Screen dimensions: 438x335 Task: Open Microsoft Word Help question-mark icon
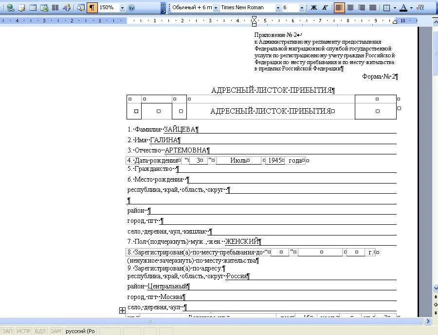(x=131, y=7)
